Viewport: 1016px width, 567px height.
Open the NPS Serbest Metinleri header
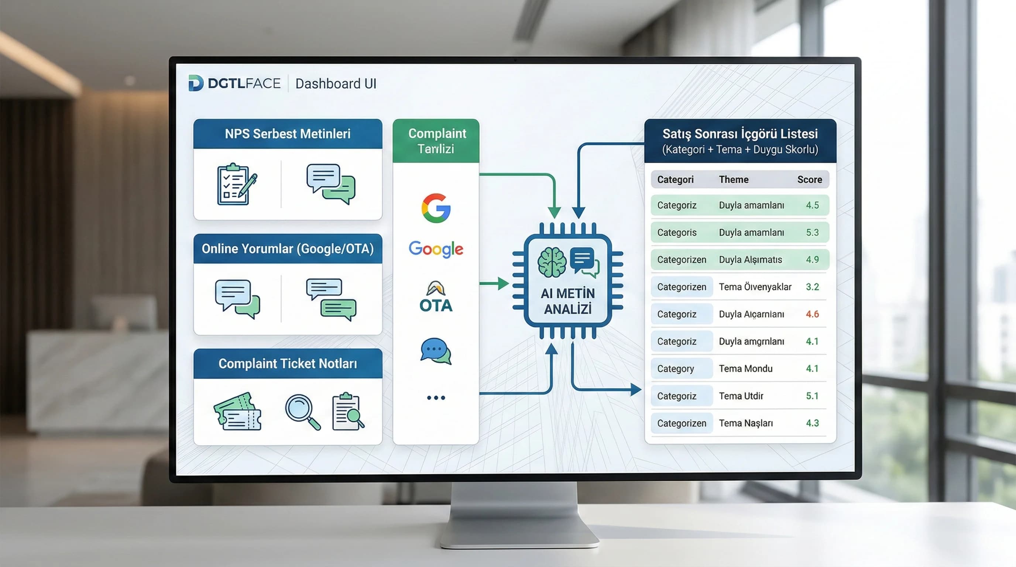pyautogui.click(x=288, y=134)
